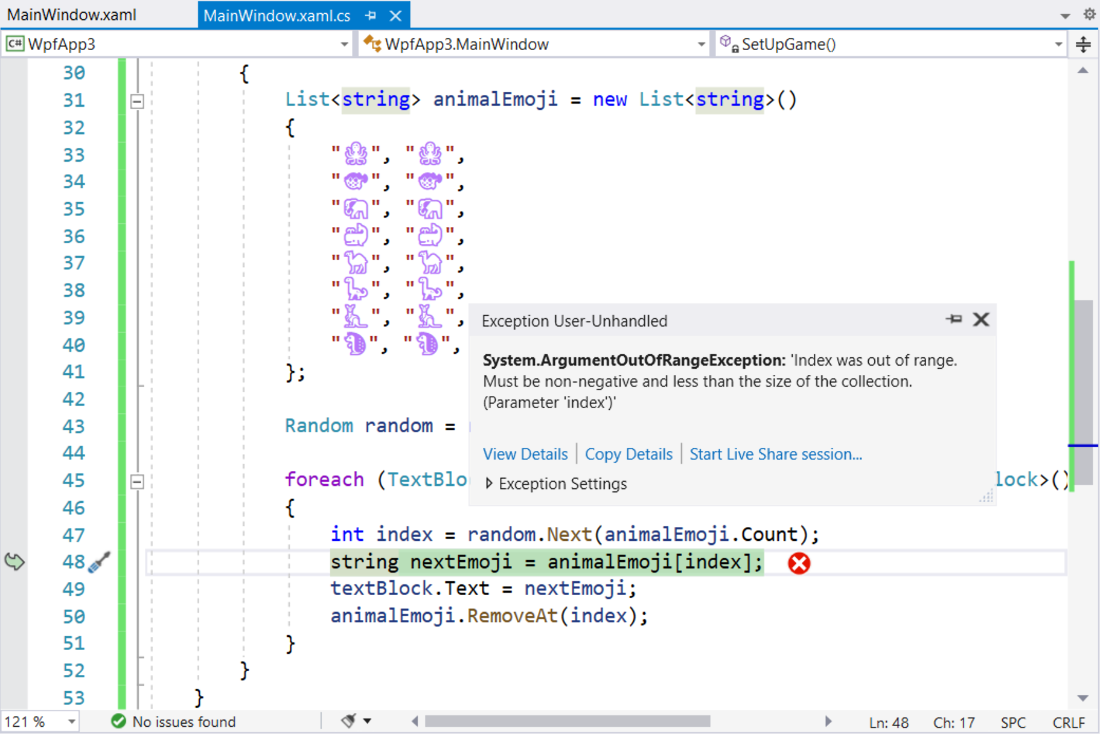Click the execution pointer arrow in margin
Screen dimensions: 1100x734
(x=14, y=561)
